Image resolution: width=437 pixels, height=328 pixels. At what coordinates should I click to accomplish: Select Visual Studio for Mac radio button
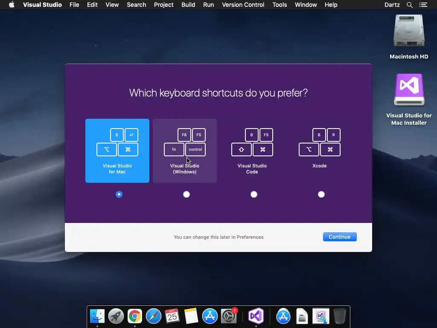tap(119, 194)
